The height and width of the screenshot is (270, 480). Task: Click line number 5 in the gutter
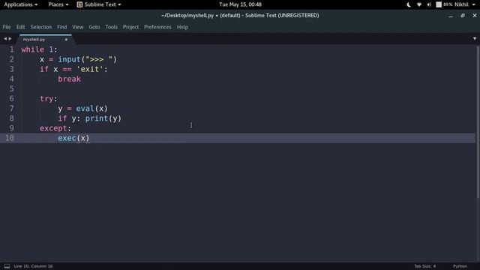click(11, 88)
